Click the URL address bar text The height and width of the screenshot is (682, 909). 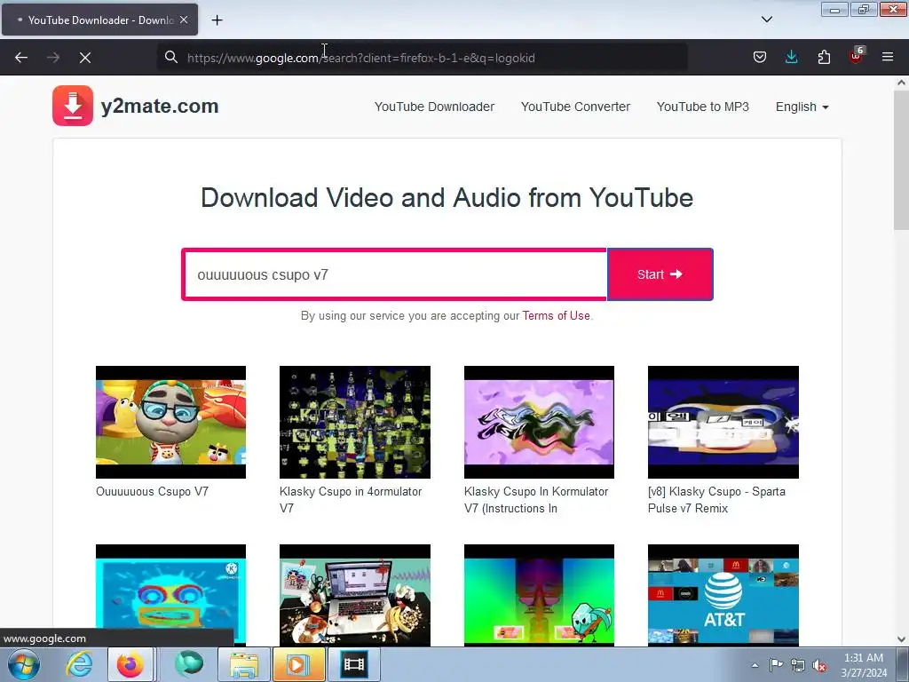click(360, 58)
